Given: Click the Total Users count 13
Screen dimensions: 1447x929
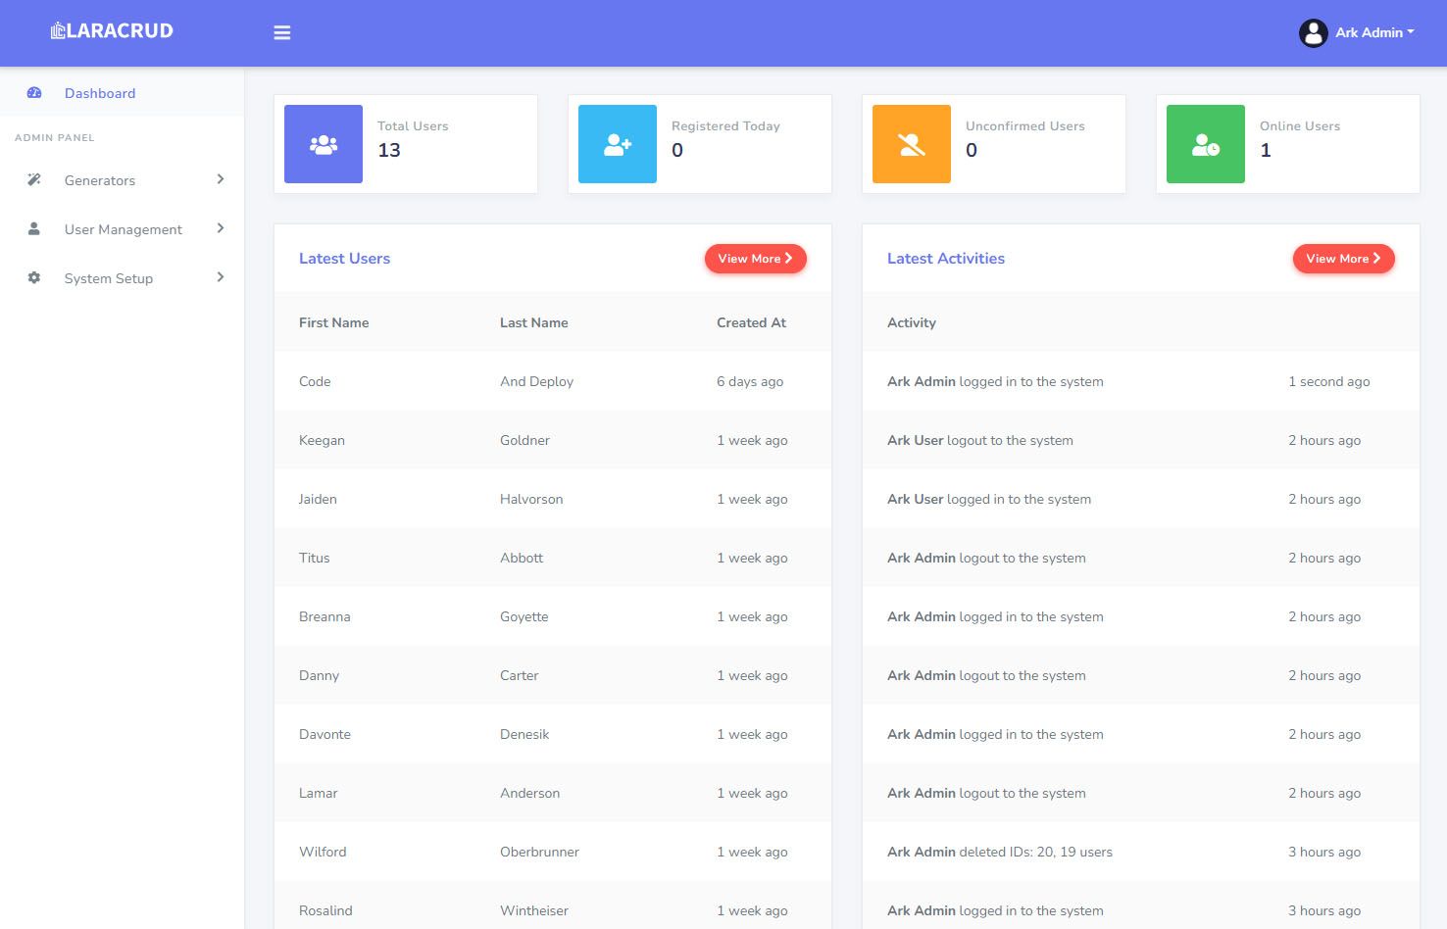Looking at the screenshot, I should tap(389, 150).
